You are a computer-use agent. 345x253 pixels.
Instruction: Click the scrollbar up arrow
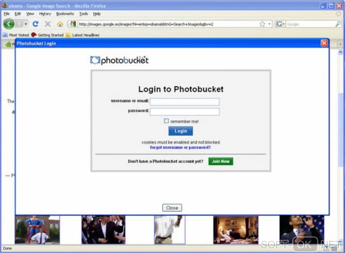tap(340, 52)
